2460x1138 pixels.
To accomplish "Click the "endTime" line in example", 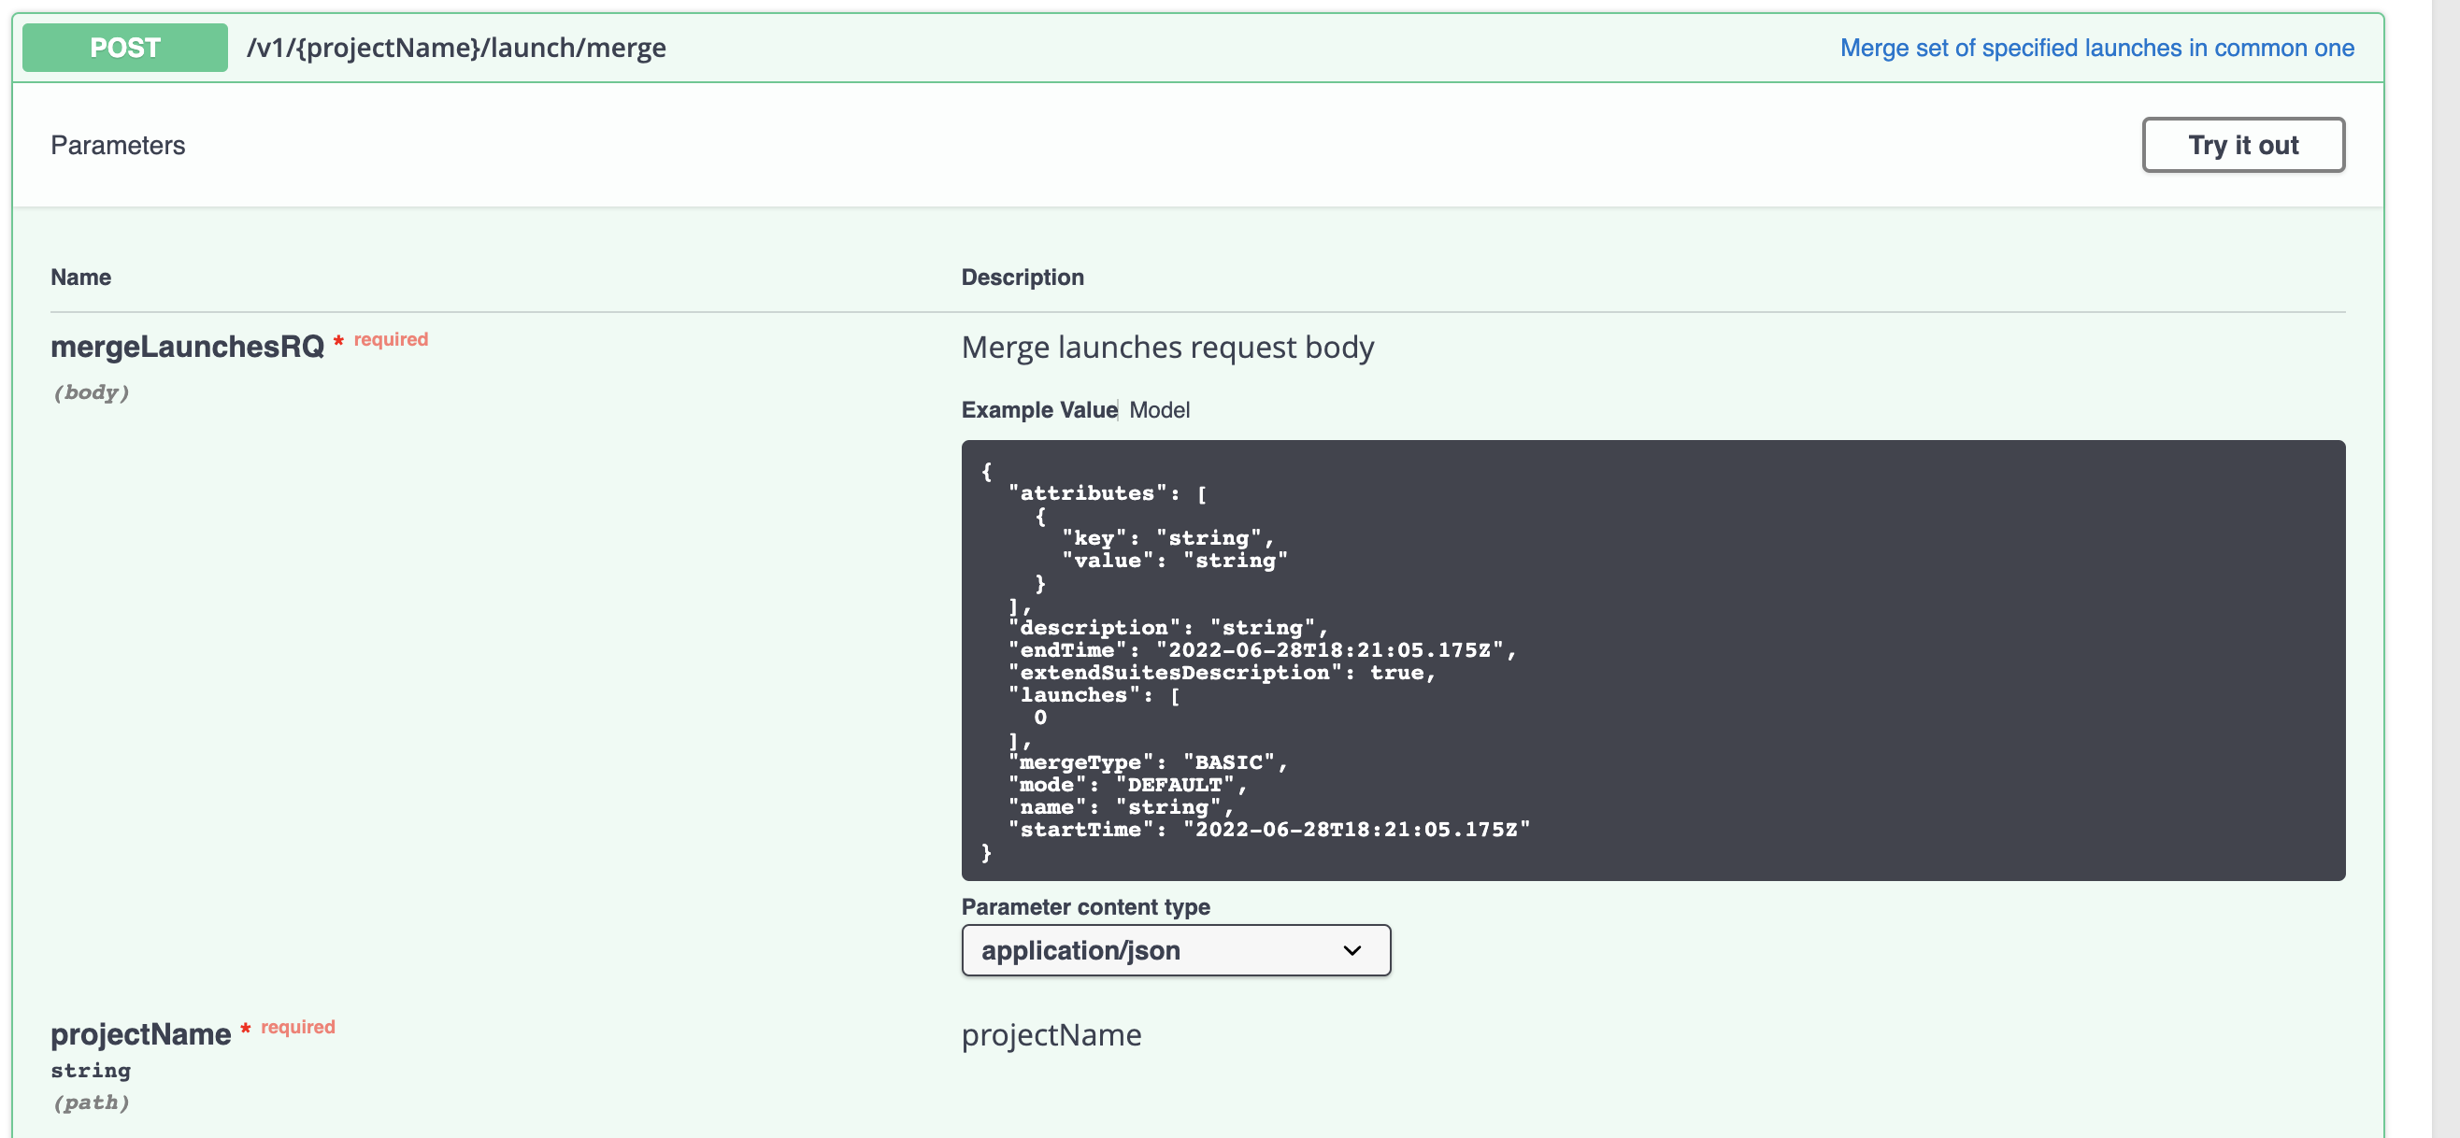I will click(1263, 650).
